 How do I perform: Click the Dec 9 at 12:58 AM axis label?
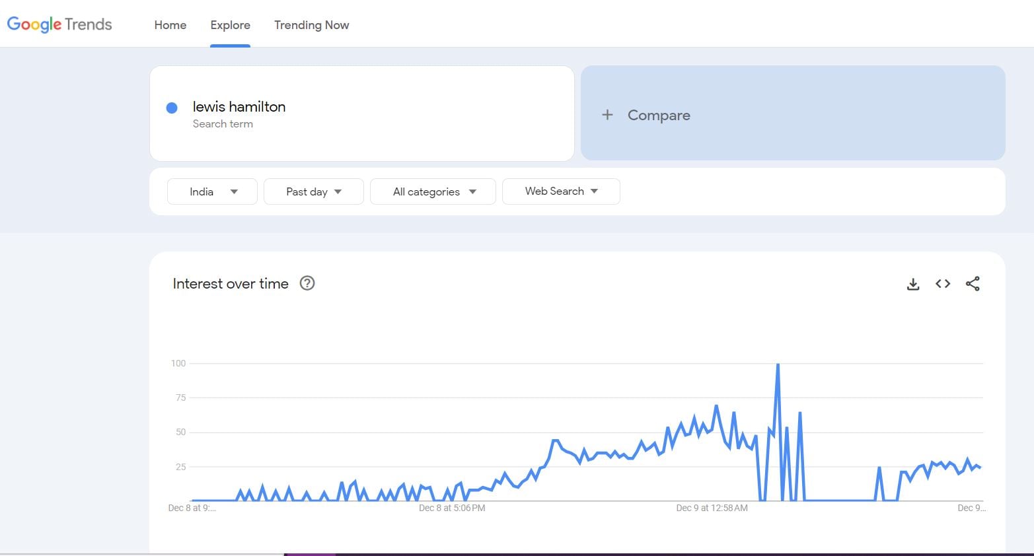(712, 508)
